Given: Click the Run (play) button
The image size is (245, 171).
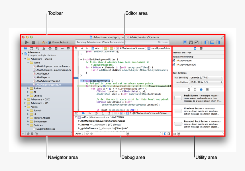Looking at the screenshot, I should coord(27,42).
